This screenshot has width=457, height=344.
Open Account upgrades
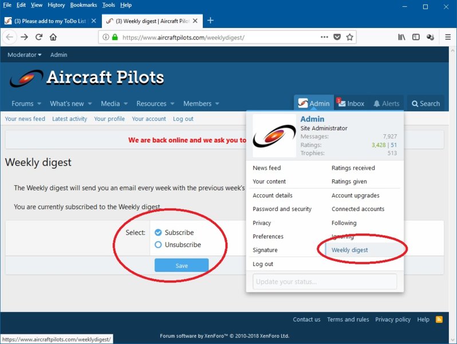[355, 196]
